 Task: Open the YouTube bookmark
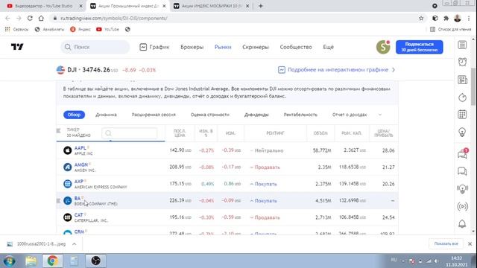click(x=107, y=30)
